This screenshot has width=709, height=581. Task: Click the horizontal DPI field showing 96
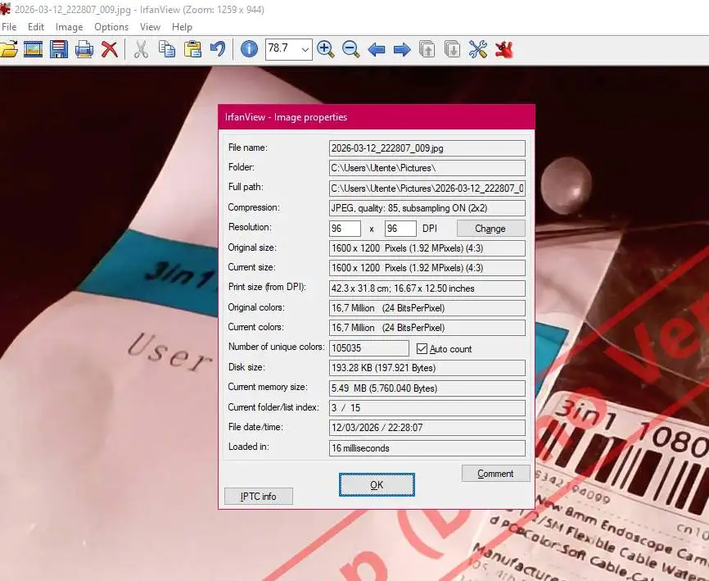[345, 229]
